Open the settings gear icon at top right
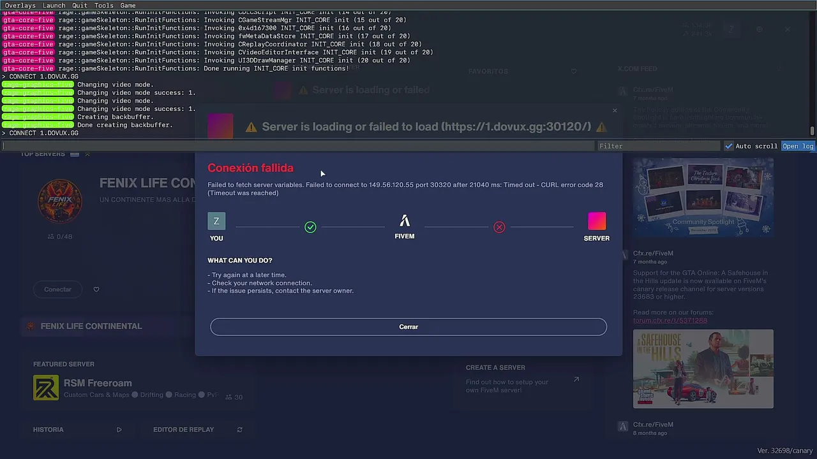Viewport: 817px width, 459px height. [x=760, y=29]
